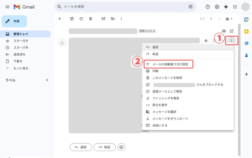Move to folder toolbar icon
The width and height of the screenshot is (252, 158).
[x=113, y=19]
